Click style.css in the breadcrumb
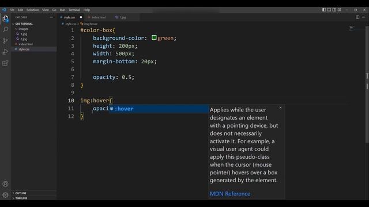This screenshot has height=207, width=369. (70, 24)
